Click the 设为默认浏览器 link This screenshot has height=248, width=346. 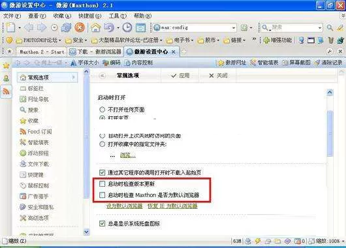tap(125, 206)
